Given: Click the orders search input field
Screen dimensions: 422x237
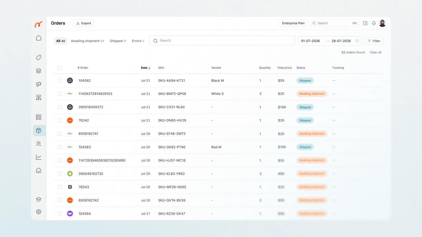Looking at the screenshot, I should [x=222, y=40].
